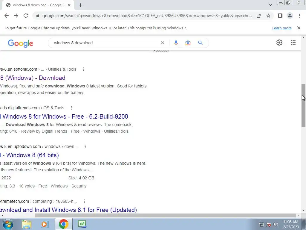This screenshot has width=306, height=230.
Task: Open the '8 (Windows) - Download' result
Action: click(33, 78)
